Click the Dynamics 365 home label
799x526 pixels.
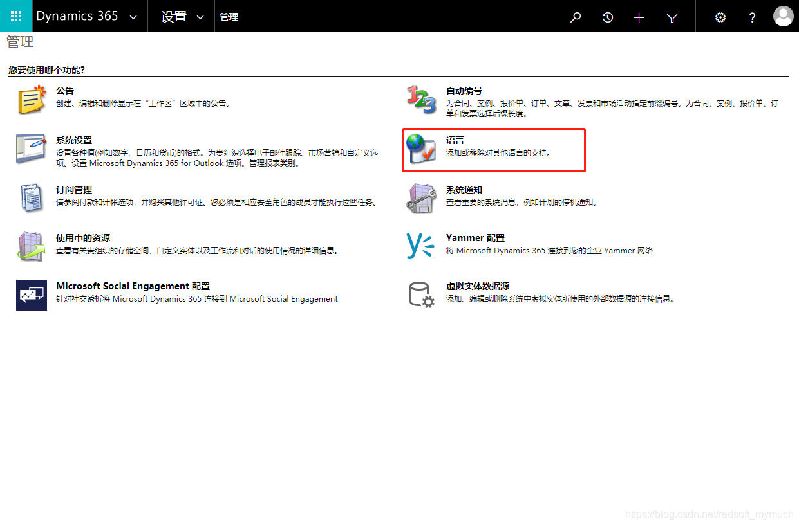pyautogui.click(x=77, y=17)
